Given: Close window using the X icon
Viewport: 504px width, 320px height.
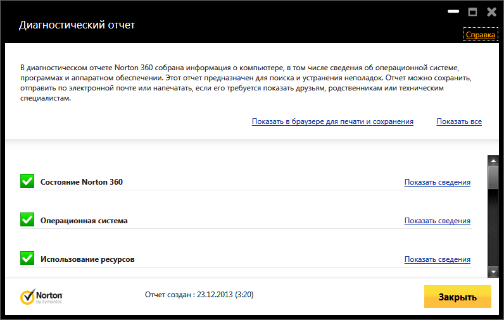Looking at the screenshot, I should [x=491, y=12].
